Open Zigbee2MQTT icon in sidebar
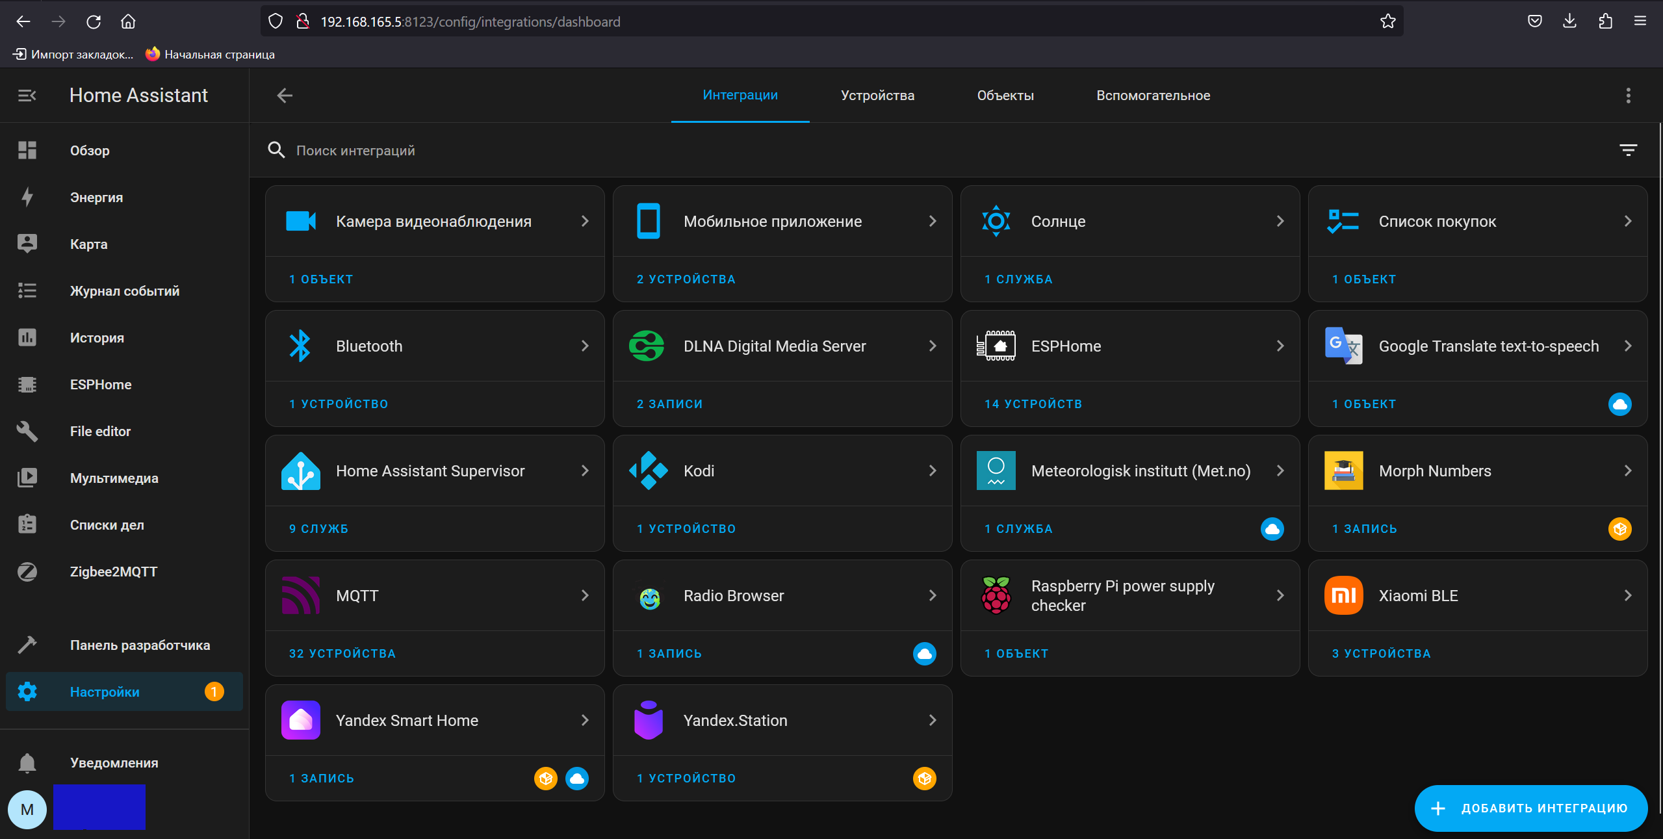 click(x=27, y=571)
